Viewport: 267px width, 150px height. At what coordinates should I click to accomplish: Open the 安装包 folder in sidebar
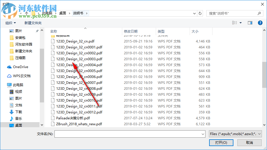click(x=20, y=37)
